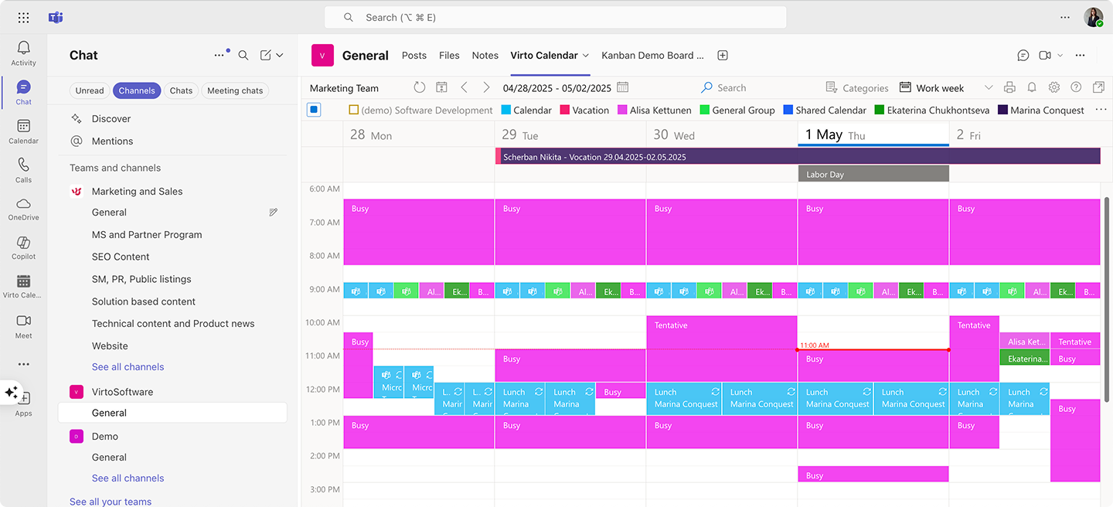Start a video meeting in the channel
This screenshot has height=507, width=1113.
(1045, 55)
